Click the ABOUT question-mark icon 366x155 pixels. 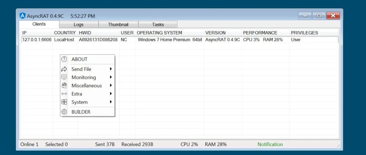coord(64,59)
